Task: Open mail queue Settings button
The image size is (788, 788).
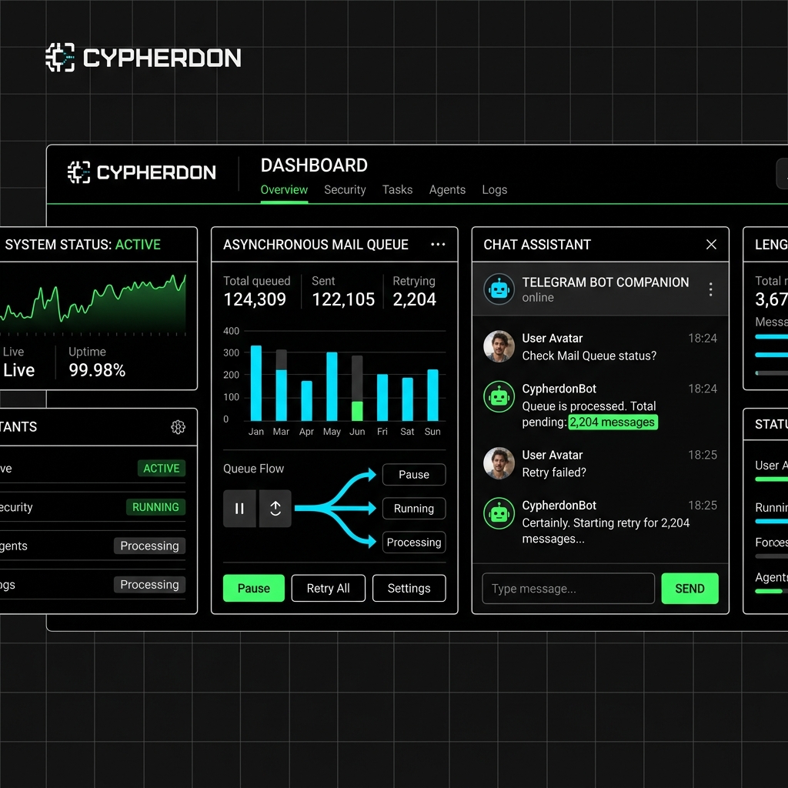Action: point(409,588)
